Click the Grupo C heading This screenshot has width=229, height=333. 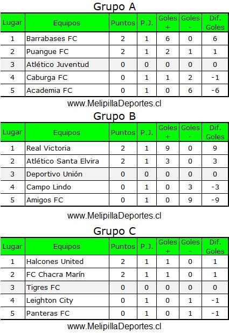pos(114,231)
